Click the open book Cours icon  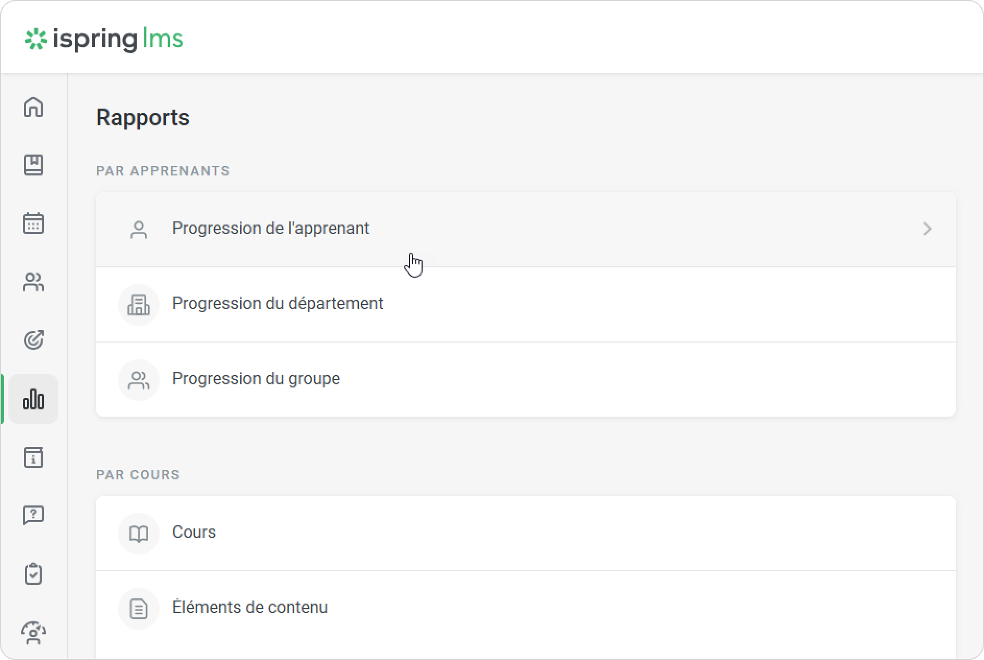pos(138,534)
